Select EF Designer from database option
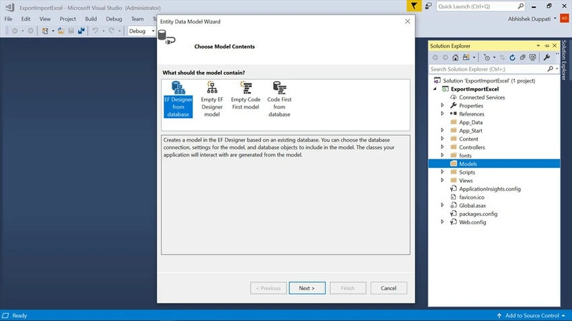 click(x=178, y=99)
